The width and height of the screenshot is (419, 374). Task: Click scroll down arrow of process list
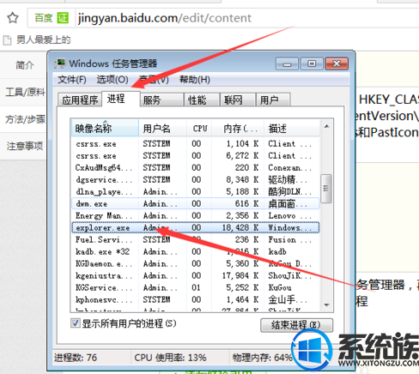pyautogui.click(x=327, y=305)
